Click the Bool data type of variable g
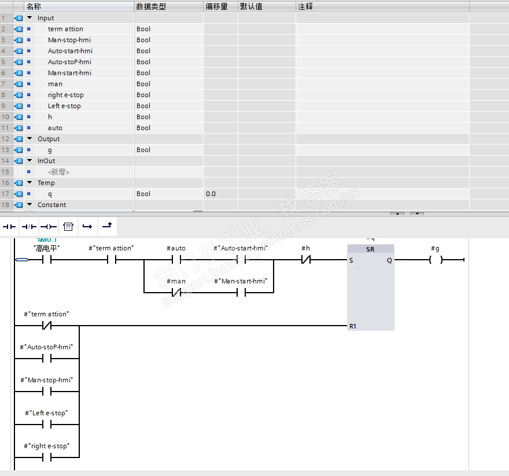 [x=143, y=150]
